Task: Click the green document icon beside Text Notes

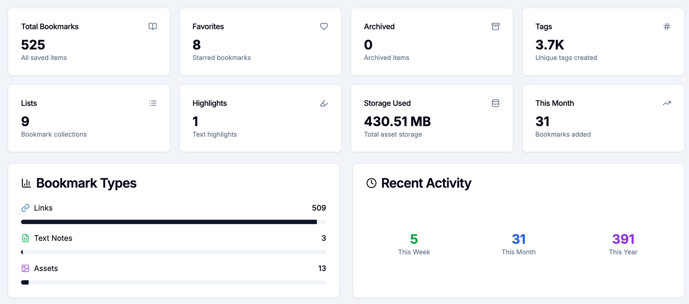Action: tap(25, 238)
